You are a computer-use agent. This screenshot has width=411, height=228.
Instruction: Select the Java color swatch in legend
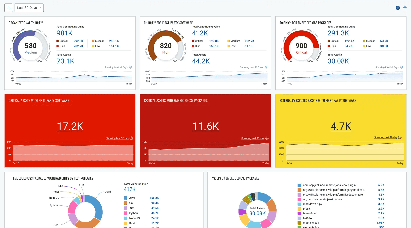click(125, 198)
